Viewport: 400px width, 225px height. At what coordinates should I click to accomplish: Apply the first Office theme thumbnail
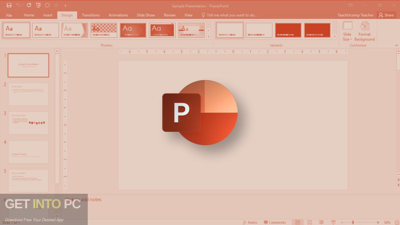(x=16, y=30)
